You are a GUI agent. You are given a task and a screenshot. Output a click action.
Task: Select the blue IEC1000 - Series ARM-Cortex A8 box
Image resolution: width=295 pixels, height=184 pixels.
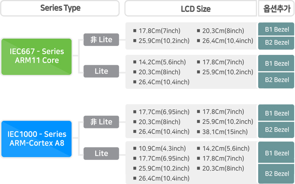pyautogui.click(x=37, y=139)
